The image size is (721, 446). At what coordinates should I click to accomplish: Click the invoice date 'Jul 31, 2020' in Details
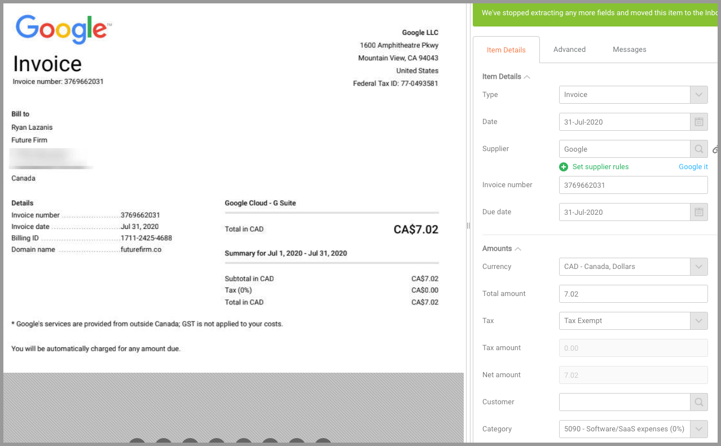[139, 227]
